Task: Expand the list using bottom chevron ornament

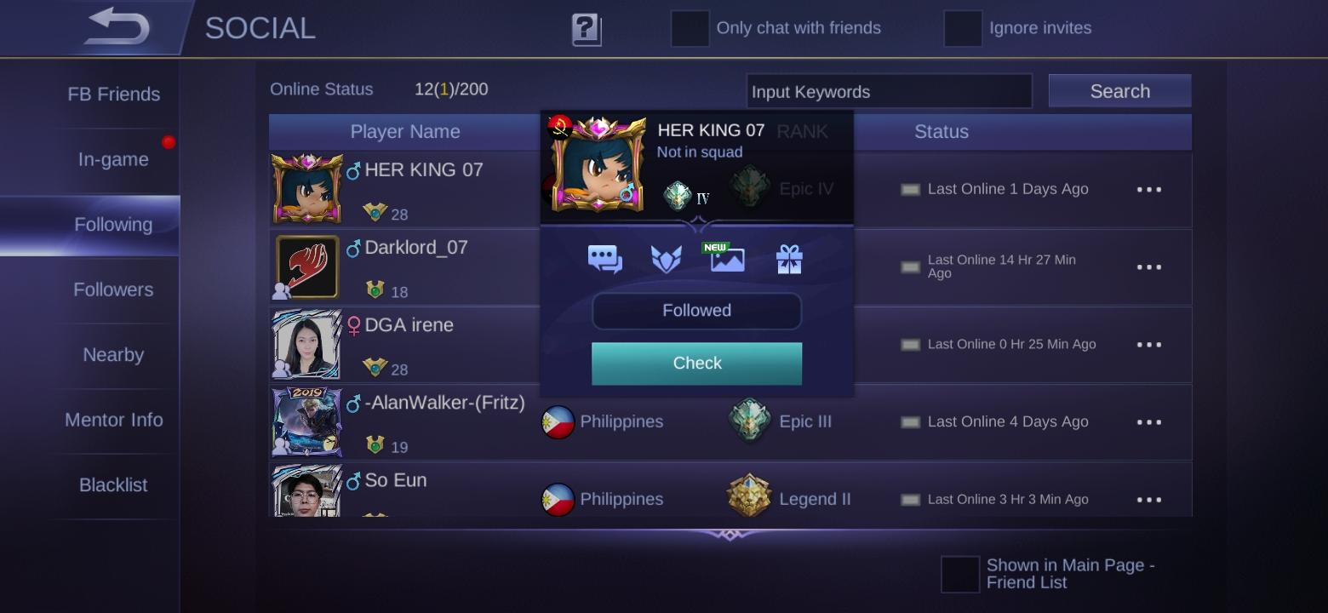Action: click(x=729, y=534)
